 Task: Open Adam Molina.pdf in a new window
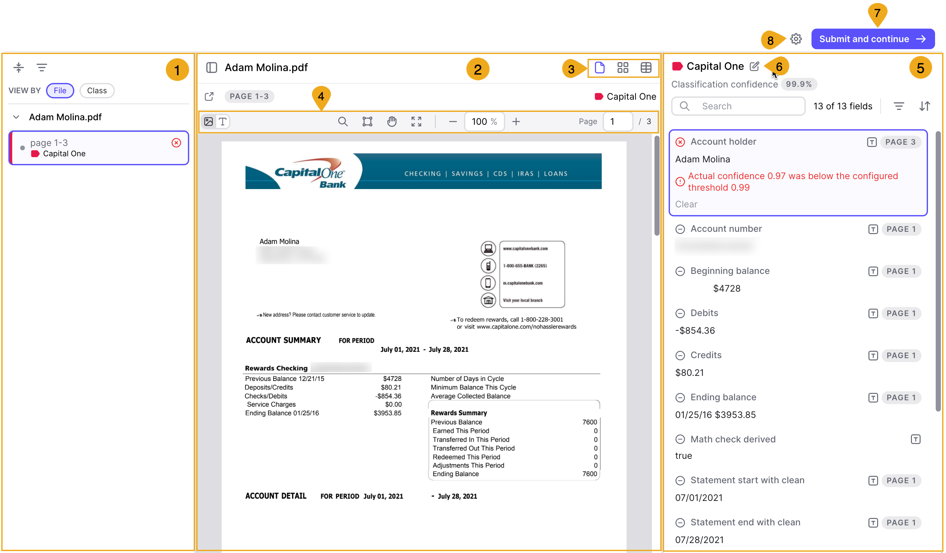(209, 96)
